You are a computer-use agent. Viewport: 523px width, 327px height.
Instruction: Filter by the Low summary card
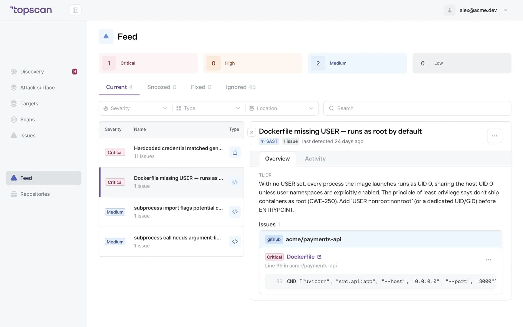click(x=462, y=63)
